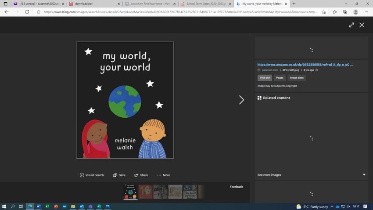Image resolution: width=373 pixels, height=210 pixels.
Task: Open the weather widget 6°C Partly sunny
Action: tap(312, 206)
